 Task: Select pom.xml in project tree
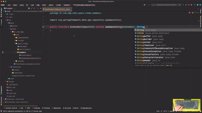tap(11, 96)
